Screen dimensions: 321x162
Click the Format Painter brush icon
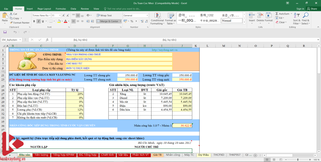coord(12,22)
